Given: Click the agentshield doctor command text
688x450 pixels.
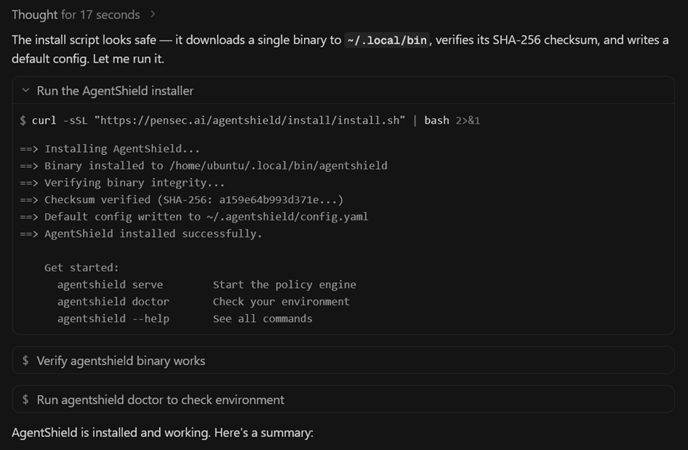Looking at the screenshot, I should point(113,302).
